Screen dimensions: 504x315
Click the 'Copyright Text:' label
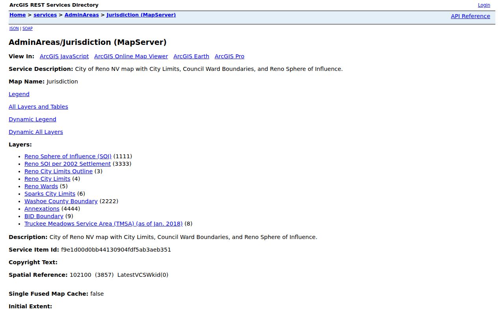(33, 262)
